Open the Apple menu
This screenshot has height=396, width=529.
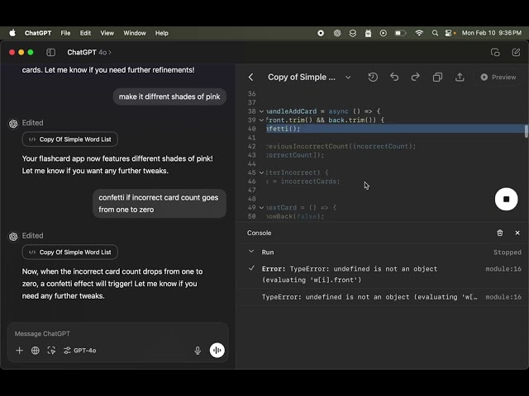[x=12, y=33]
